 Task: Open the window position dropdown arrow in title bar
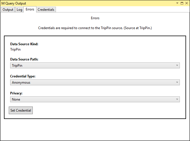pyautogui.click(x=177, y=3)
